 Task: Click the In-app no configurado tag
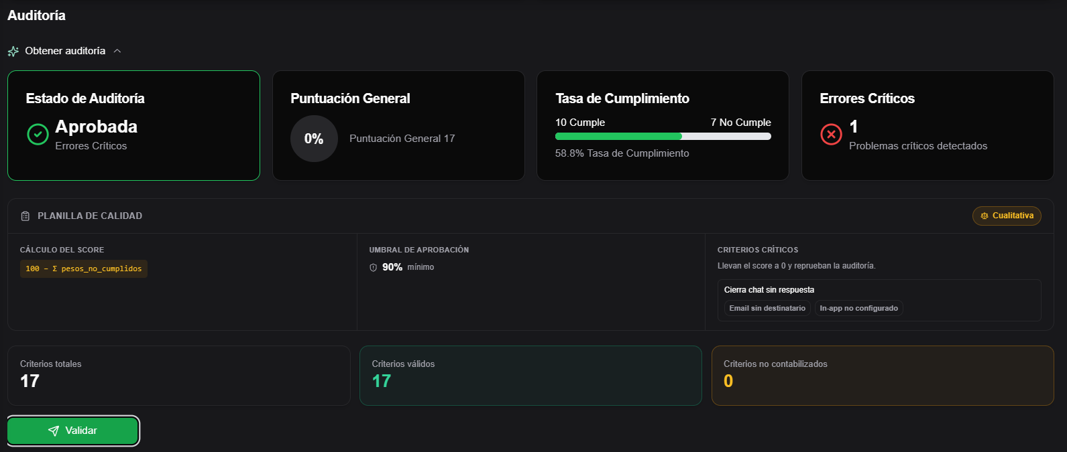[858, 308]
